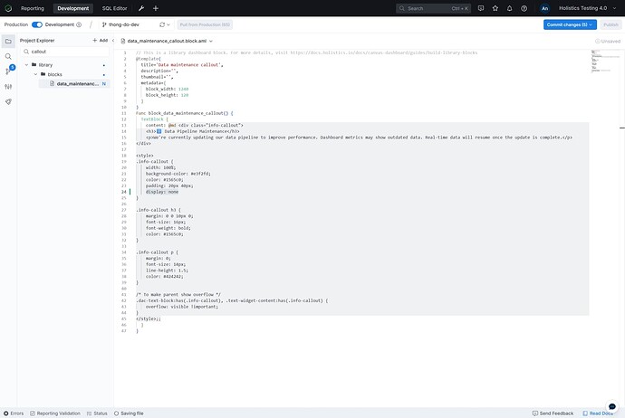This screenshot has width=625, height=418.
Task: Click Pull from Production button
Action: [x=205, y=24]
